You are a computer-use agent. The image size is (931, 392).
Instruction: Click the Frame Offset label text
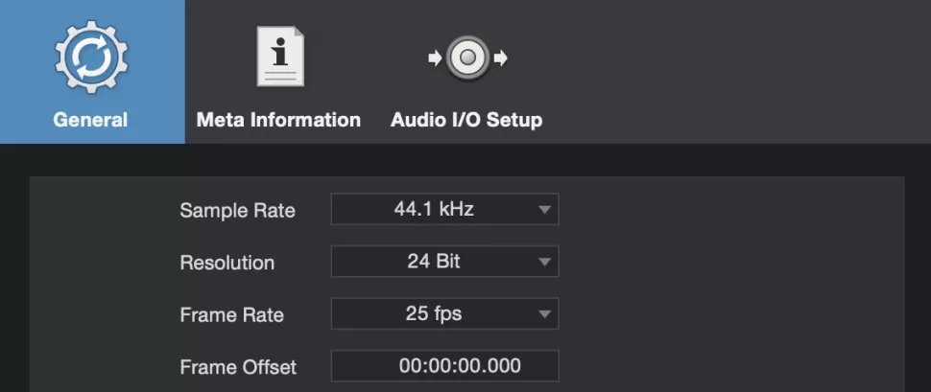point(238,367)
